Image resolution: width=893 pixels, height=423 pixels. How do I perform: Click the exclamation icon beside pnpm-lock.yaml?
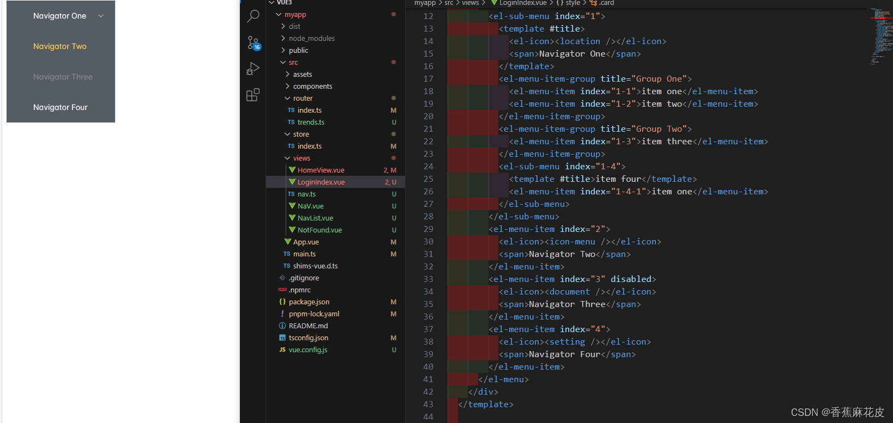click(x=282, y=314)
